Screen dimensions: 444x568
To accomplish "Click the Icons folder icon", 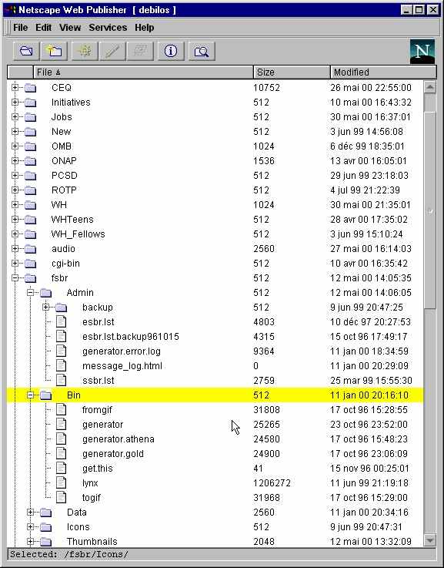I will (45, 527).
